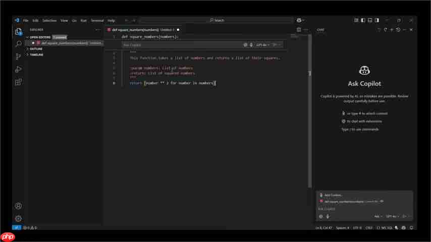The width and height of the screenshot is (431, 242).
Task: Open the Terminal menu
Action: (97, 21)
